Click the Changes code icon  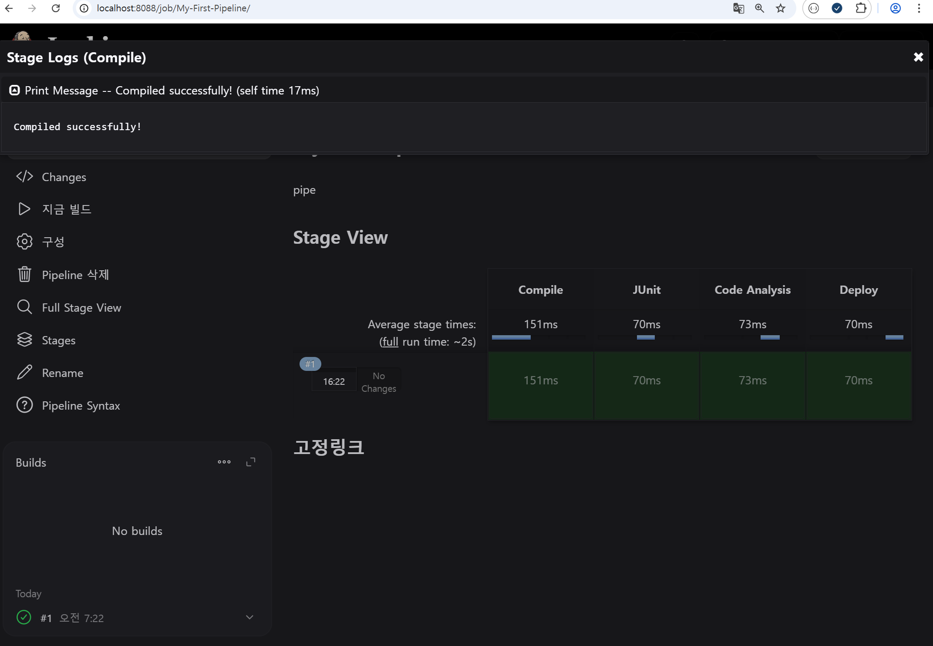24,176
